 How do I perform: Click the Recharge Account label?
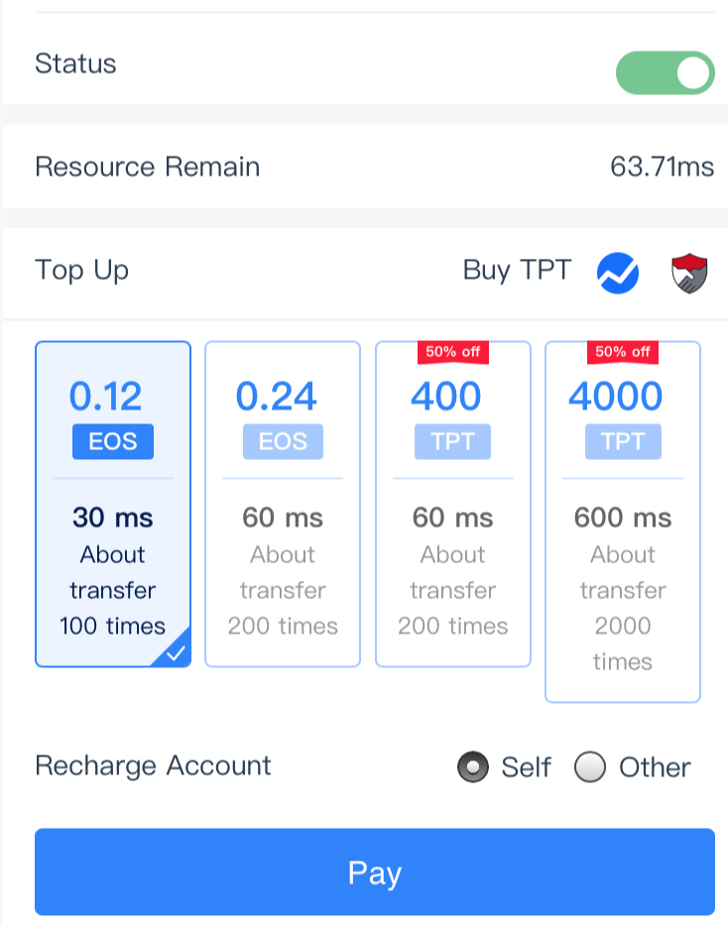click(x=153, y=766)
